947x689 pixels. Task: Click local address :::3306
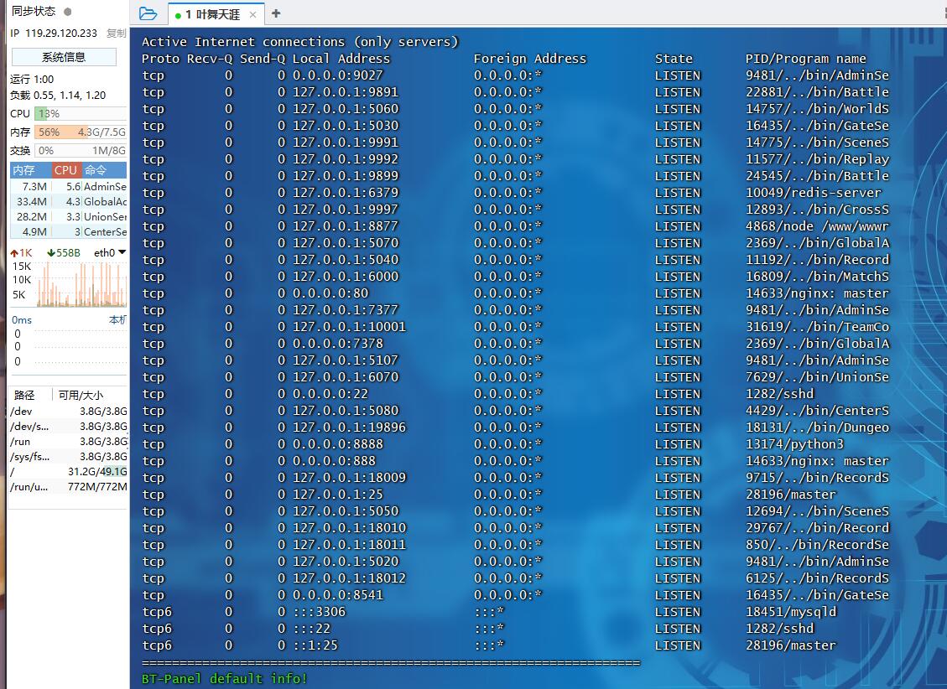coord(319,612)
